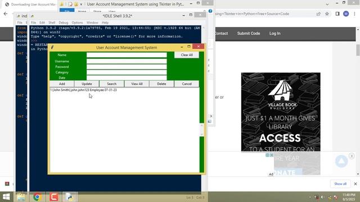Click the Add button in User Account form
360x202 pixels.
(62, 84)
